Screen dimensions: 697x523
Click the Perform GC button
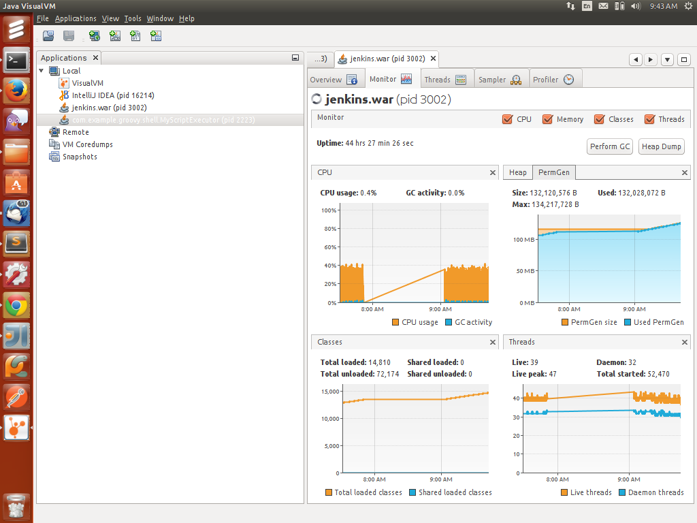pyautogui.click(x=610, y=146)
